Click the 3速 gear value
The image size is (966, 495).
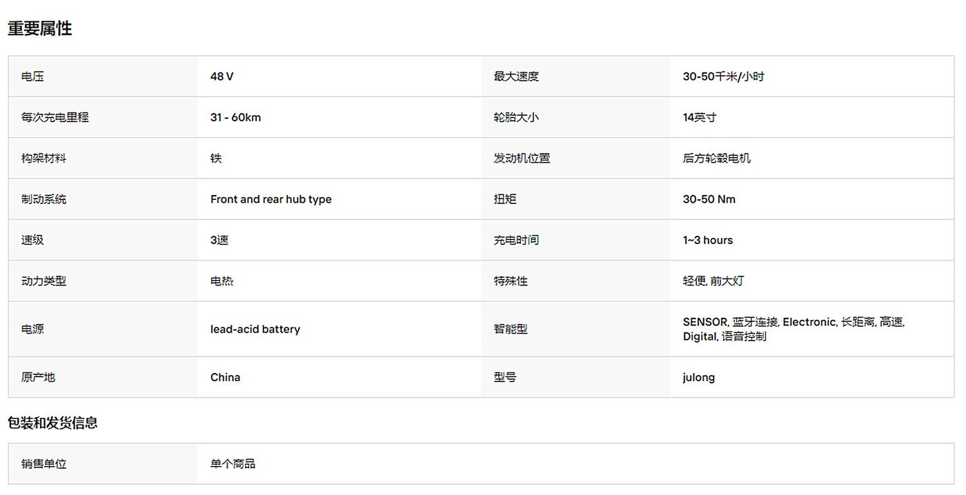point(219,240)
